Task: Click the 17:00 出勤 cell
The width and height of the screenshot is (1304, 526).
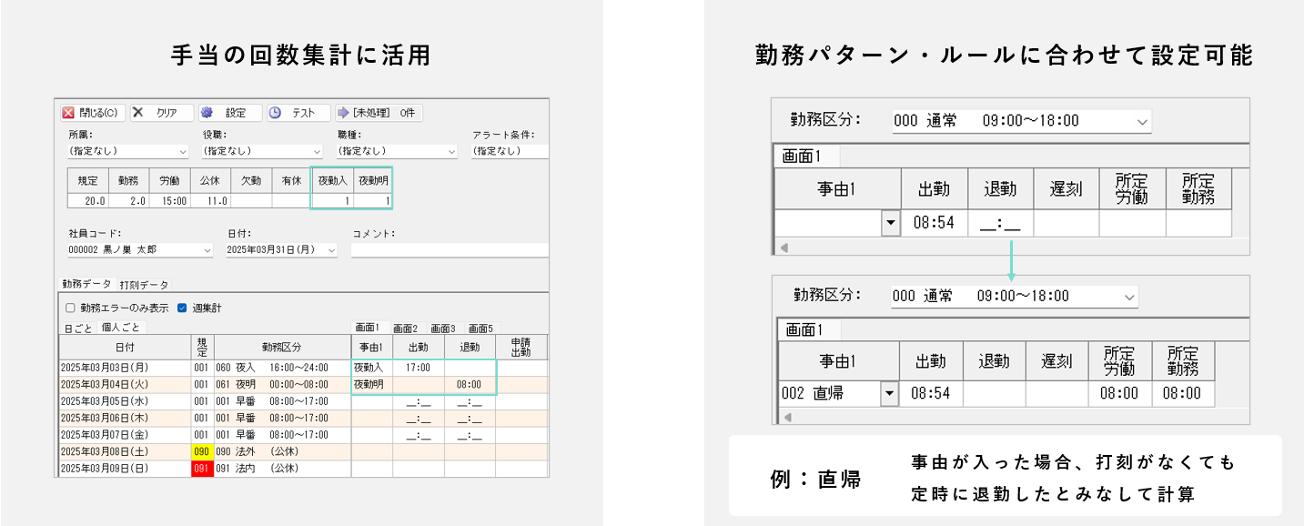Action: 419,368
